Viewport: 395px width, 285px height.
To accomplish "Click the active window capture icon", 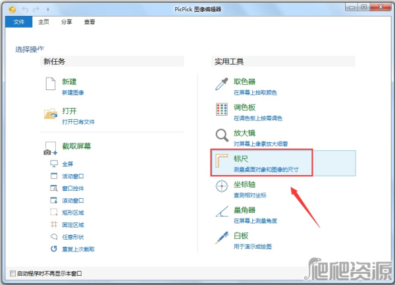I will tap(54, 176).
